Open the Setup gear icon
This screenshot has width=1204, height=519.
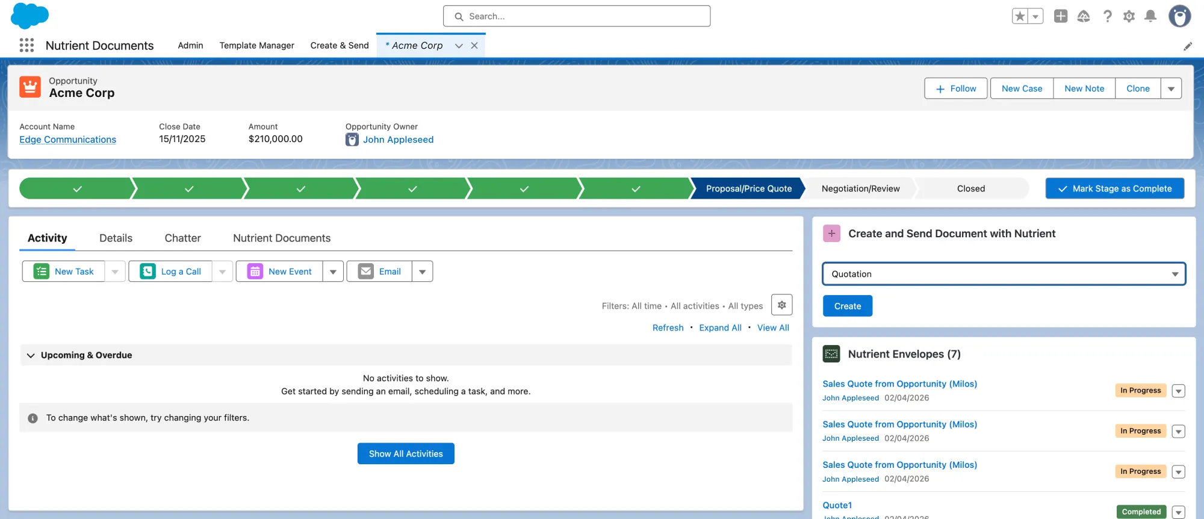pos(1129,16)
